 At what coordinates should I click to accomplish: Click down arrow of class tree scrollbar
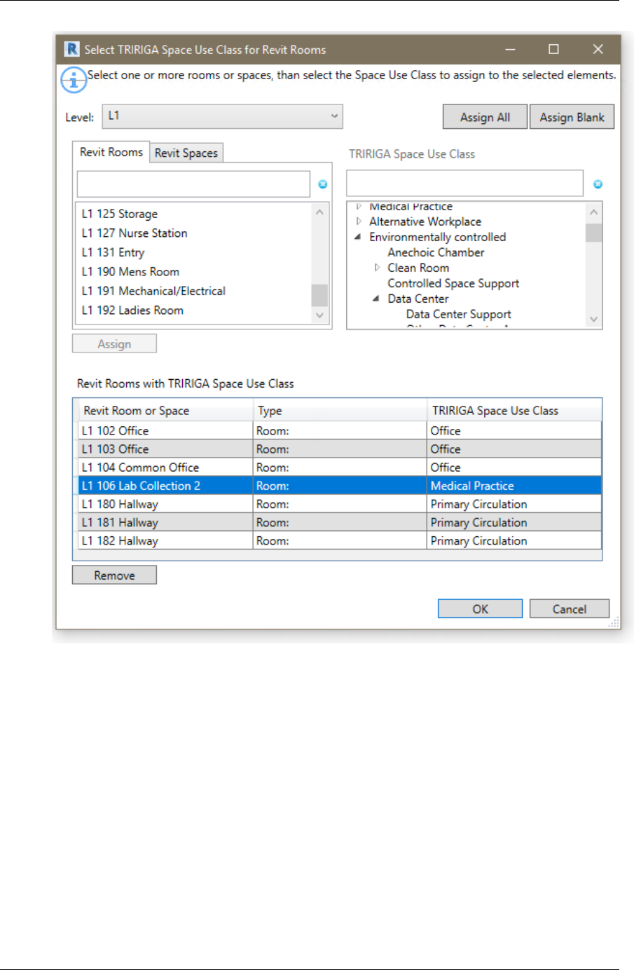(x=593, y=320)
